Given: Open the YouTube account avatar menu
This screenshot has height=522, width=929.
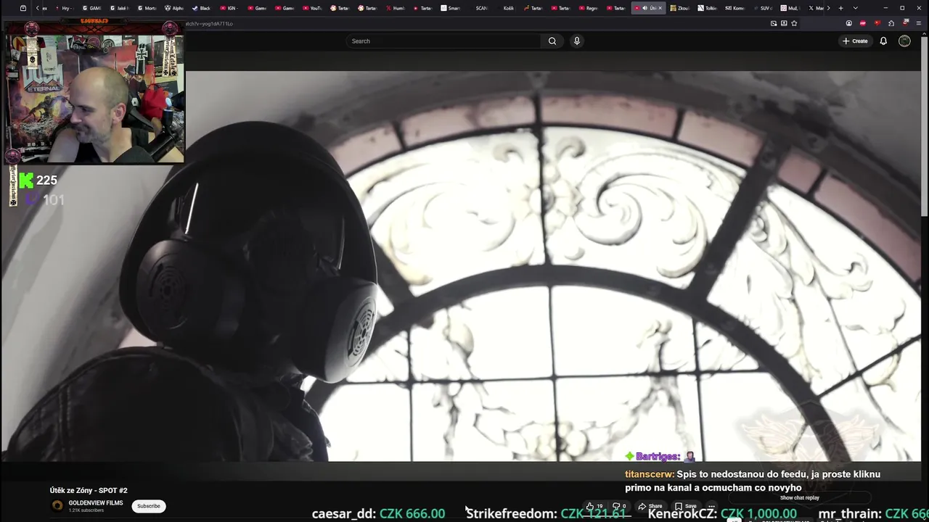Looking at the screenshot, I should pyautogui.click(x=904, y=41).
